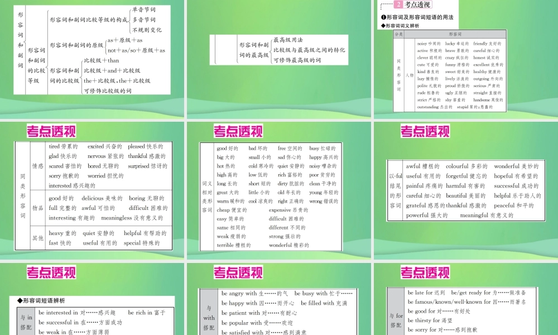Open the slide with the personality adjectives table
This screenshot has height=335, width=558.
coord(466,59)
